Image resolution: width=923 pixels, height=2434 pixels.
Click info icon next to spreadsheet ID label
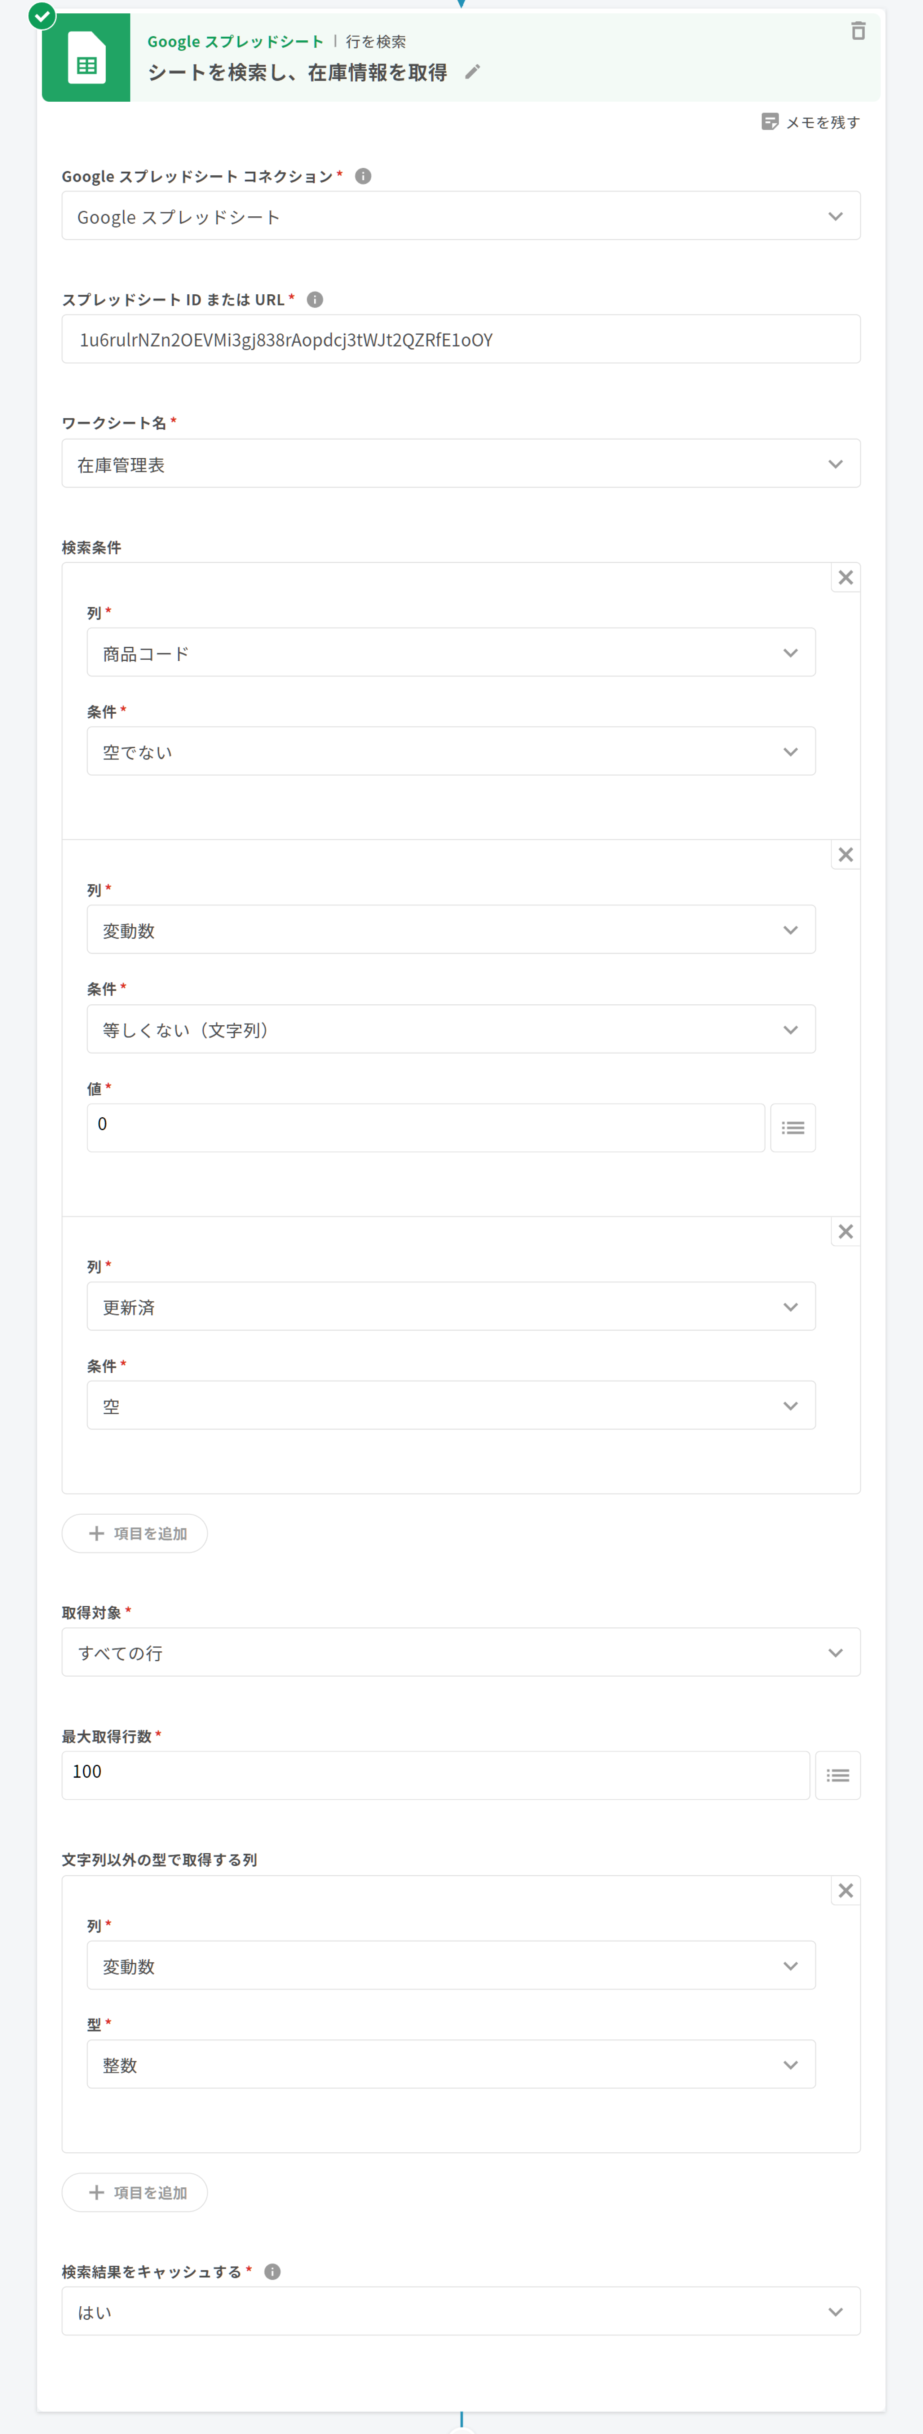tap(315, 300)
